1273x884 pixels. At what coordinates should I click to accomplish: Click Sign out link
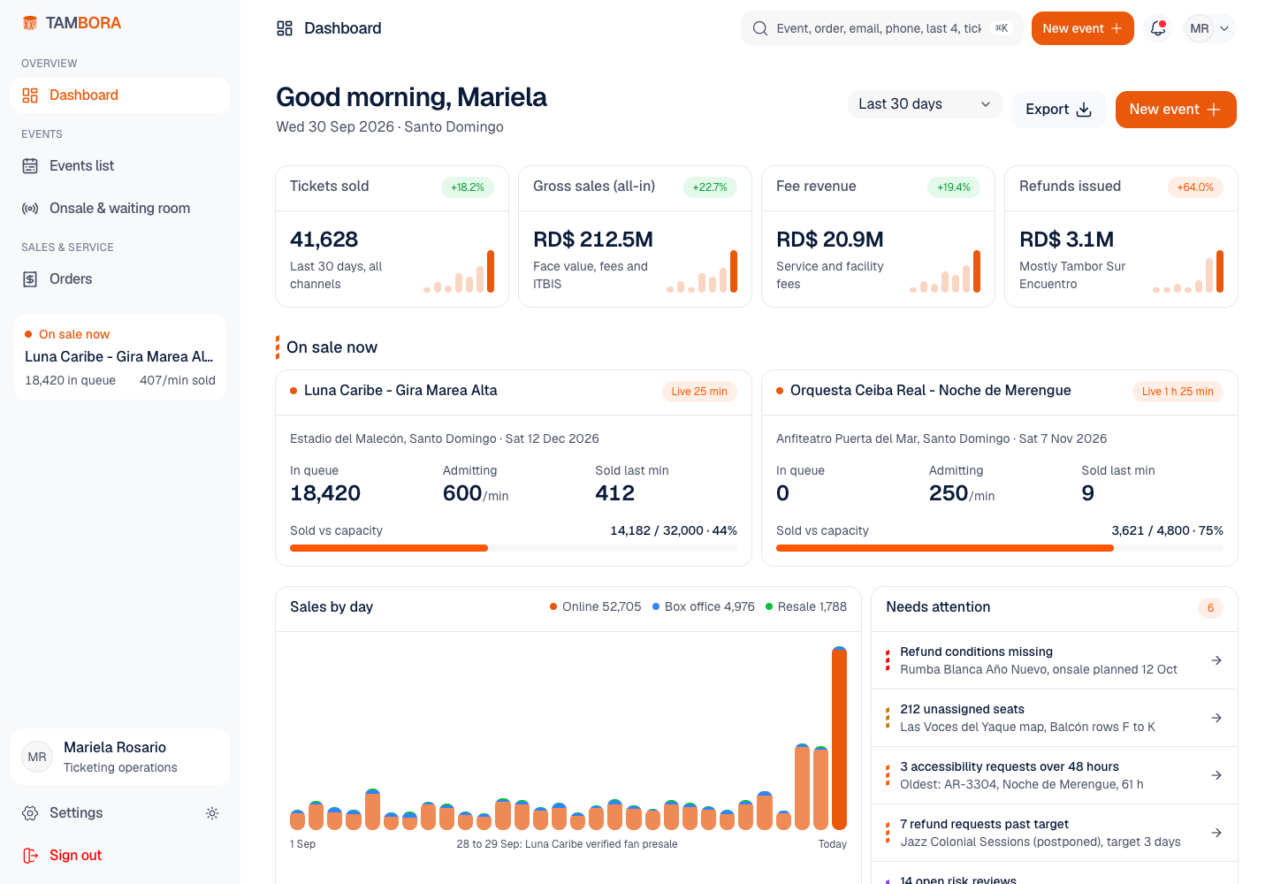[120, 856]
